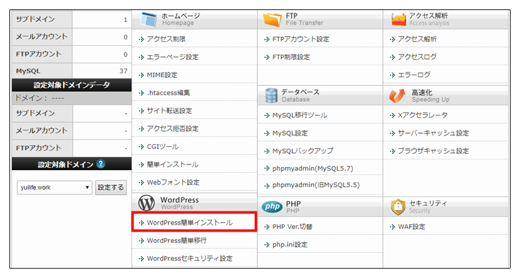Click the MySQL row label
Image resolution: width=520 pixels, height=278 pixels.
[x=28, y=71]
